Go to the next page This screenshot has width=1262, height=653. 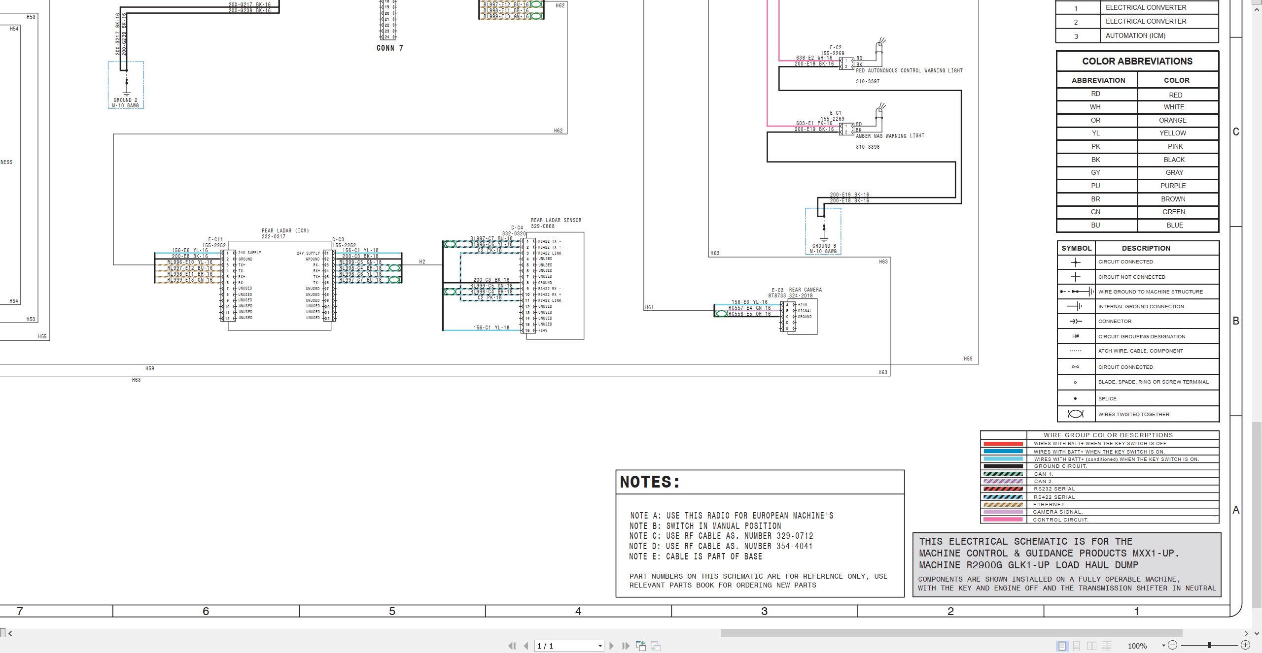[612, 646]
